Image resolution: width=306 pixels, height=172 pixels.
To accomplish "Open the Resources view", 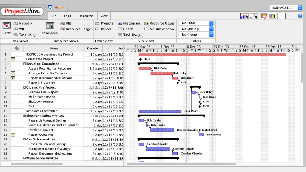I will click(50, 28).
